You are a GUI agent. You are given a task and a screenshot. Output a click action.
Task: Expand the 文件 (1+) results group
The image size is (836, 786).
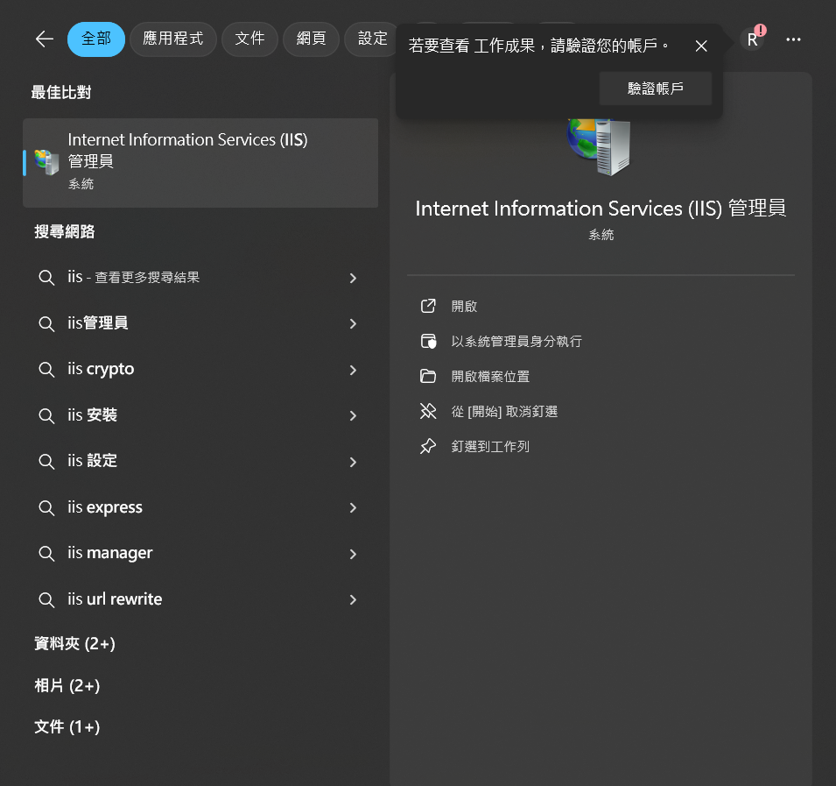click(67, 726)
